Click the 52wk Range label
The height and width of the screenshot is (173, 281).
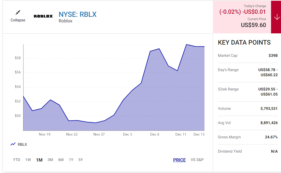pos(228,89)
